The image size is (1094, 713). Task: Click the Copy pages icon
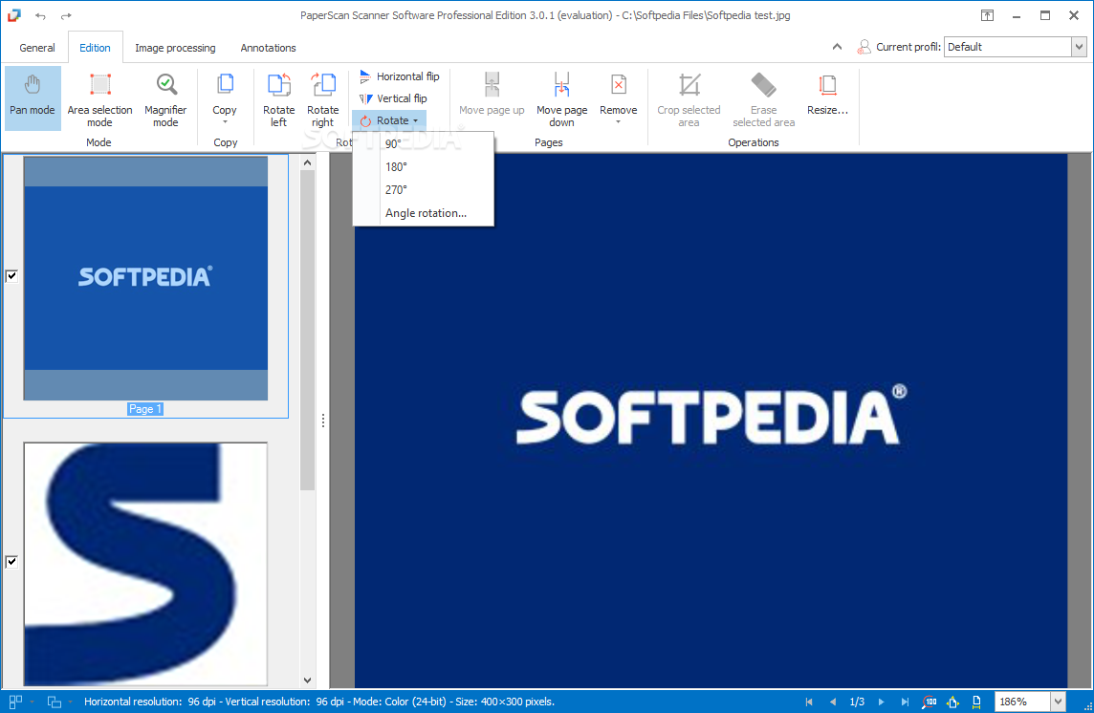[x=225, y=85]
